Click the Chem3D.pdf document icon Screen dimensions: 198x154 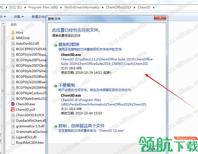coord(13,109)
